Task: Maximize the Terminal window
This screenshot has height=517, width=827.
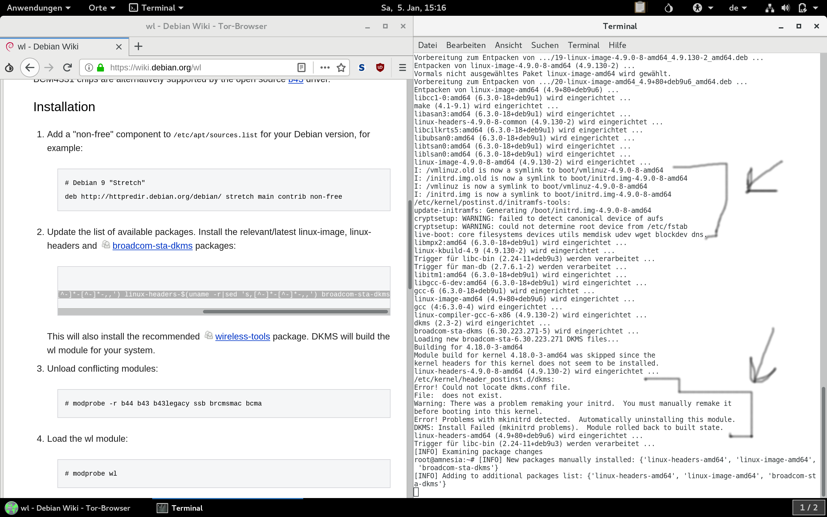Action: (x=799, y=26)
